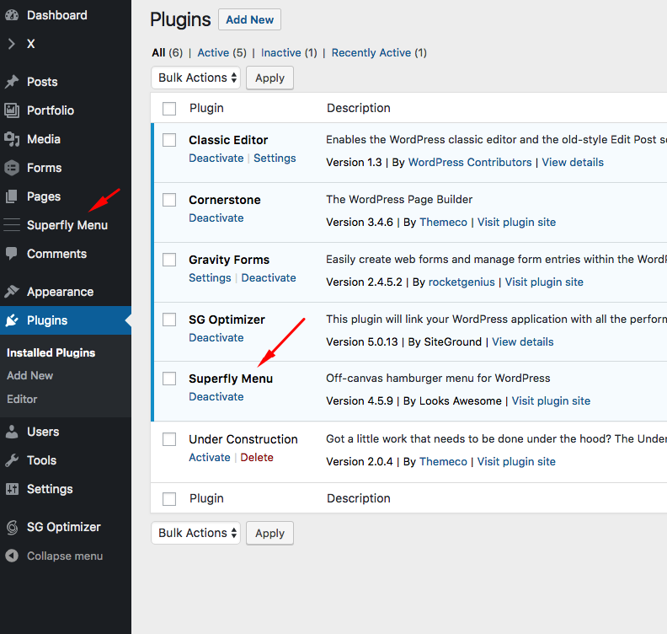Click the Comments speech bubble icon
The image size is (667, 634).
coord(12,254)
